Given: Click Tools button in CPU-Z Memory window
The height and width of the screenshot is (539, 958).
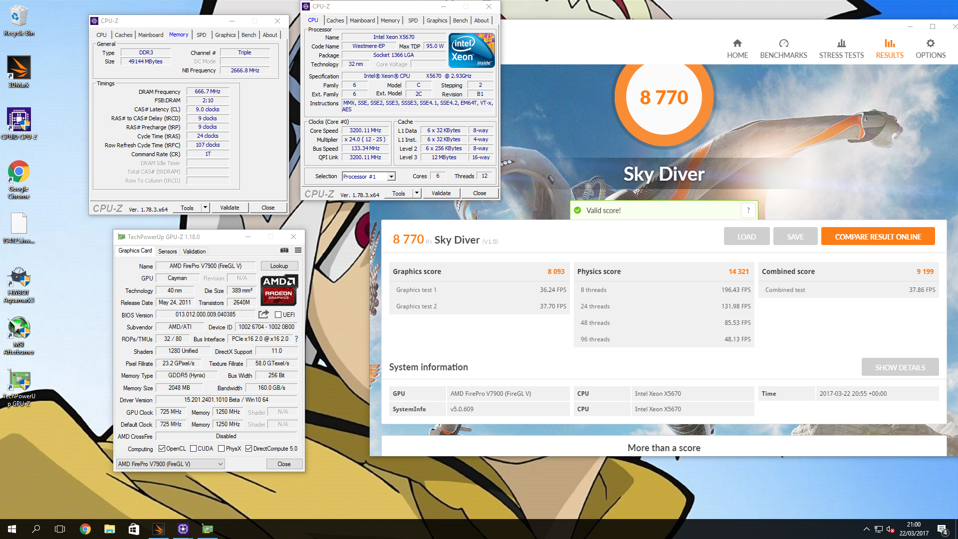Looking at the screenshot, I should point(187,208).
